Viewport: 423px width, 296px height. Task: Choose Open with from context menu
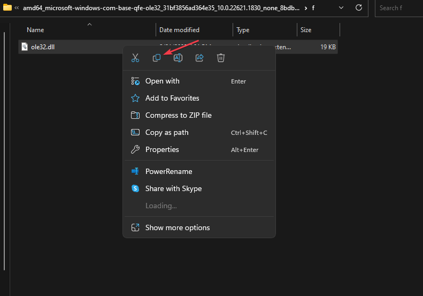click(163, 81)
